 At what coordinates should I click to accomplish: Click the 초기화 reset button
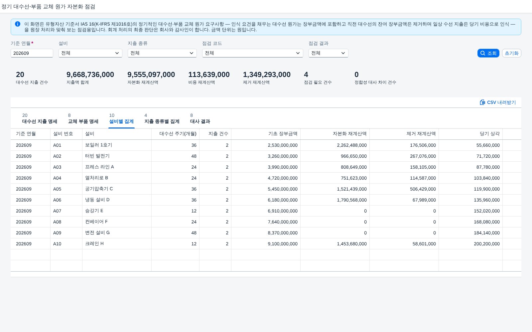(x=511, y=53)
